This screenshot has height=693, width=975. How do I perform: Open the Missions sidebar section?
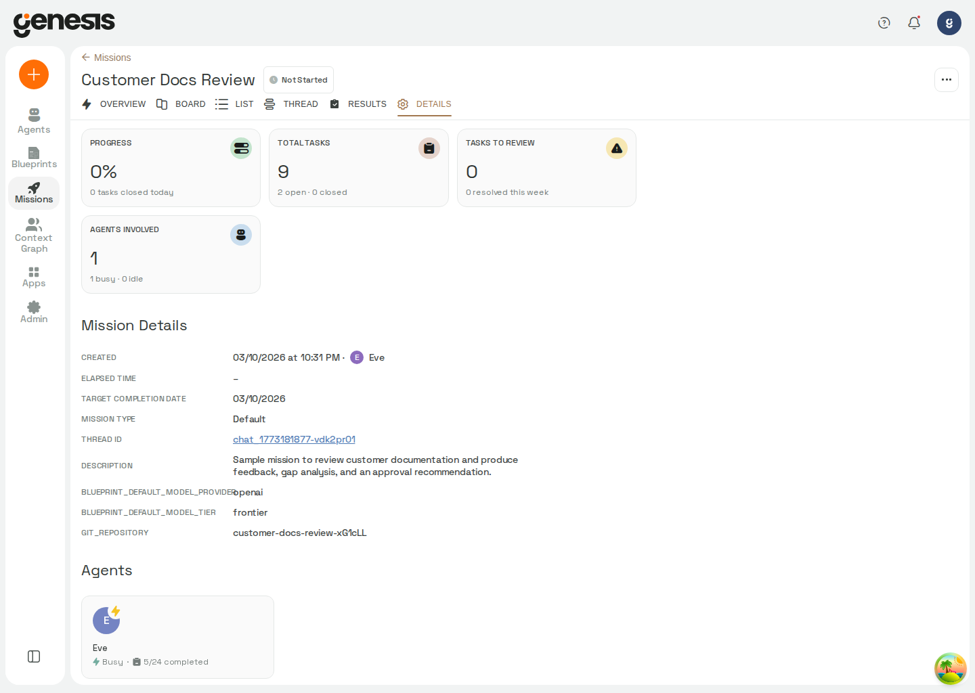(34, 193)
